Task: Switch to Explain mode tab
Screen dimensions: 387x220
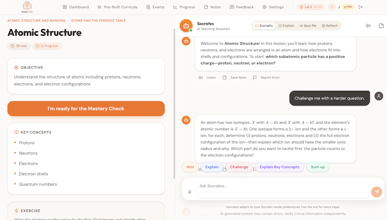Action: (286, 26)
